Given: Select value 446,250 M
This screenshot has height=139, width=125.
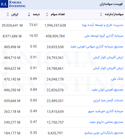Looking at the screenshot, I should pyautogui.click(x=12, y=90).
